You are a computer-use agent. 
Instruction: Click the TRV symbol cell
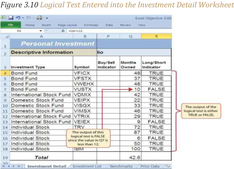coord(85,127)
